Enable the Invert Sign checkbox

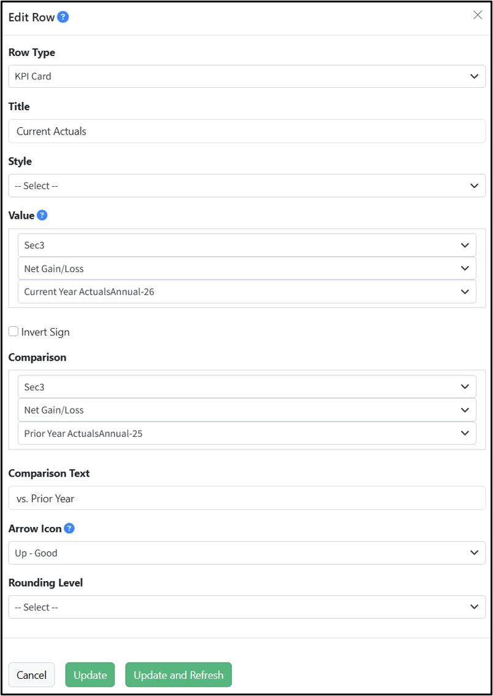point(13,331)
